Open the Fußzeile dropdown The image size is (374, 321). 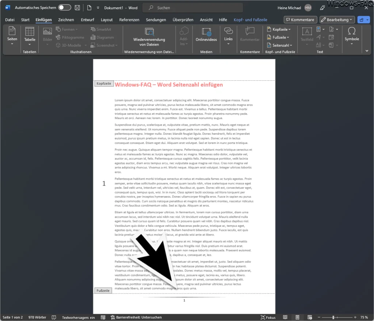[278, 37]
